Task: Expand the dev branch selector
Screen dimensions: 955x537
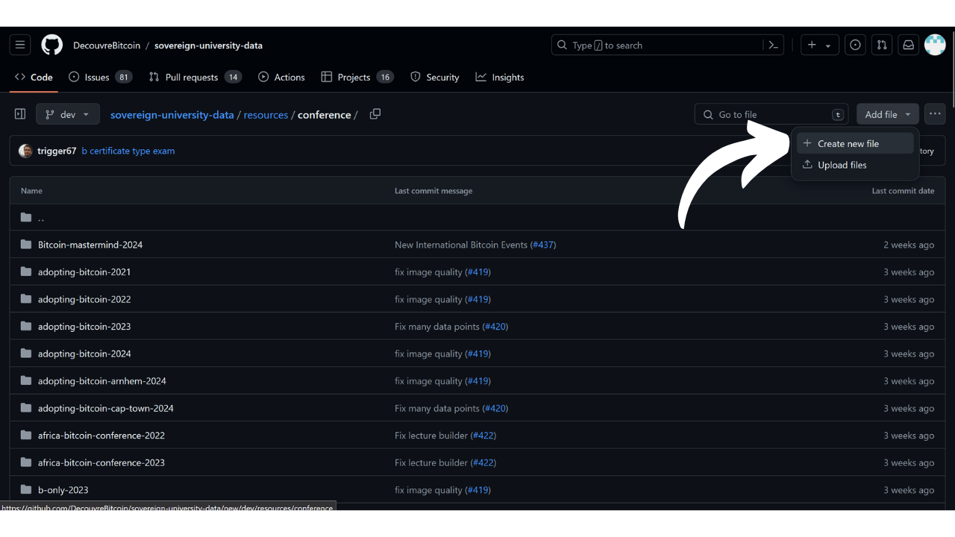Action: pyautogui.click(x=67, y=114)
